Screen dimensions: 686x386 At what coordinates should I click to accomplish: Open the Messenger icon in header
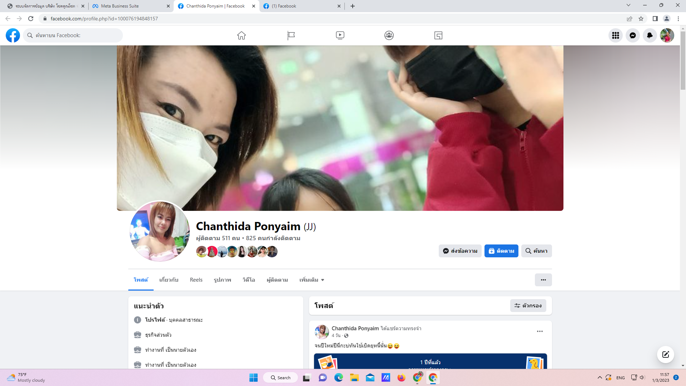point(632,35)
